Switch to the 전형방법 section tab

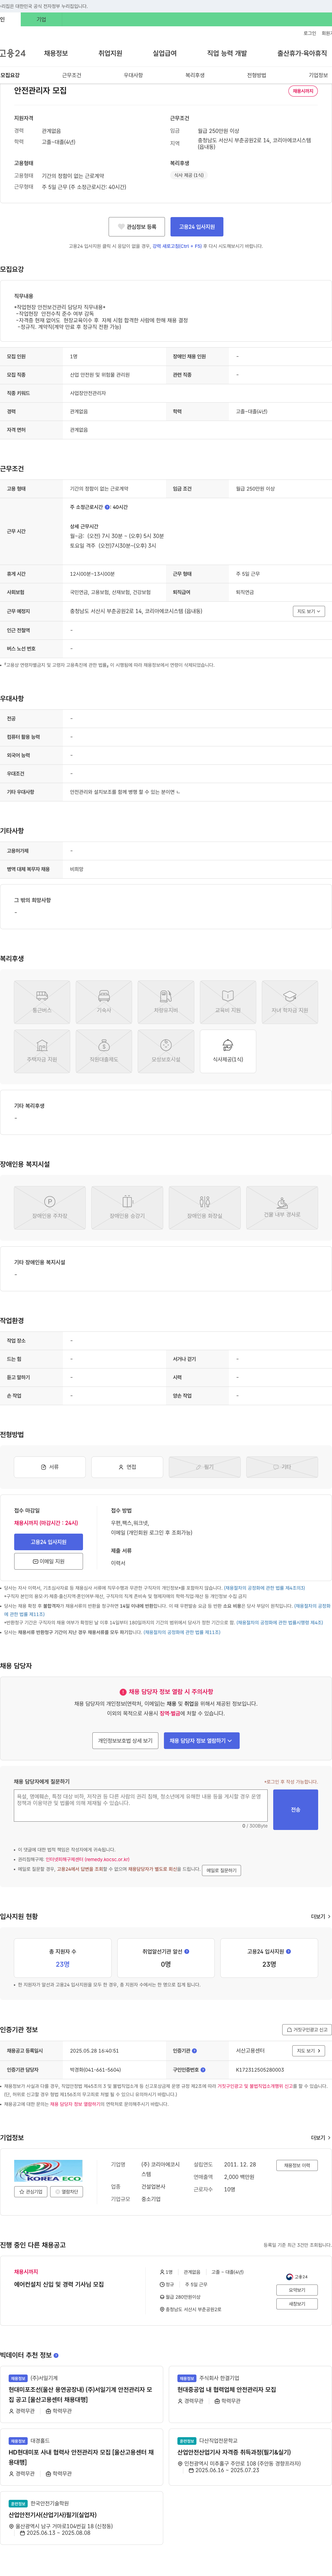point(257,75)
